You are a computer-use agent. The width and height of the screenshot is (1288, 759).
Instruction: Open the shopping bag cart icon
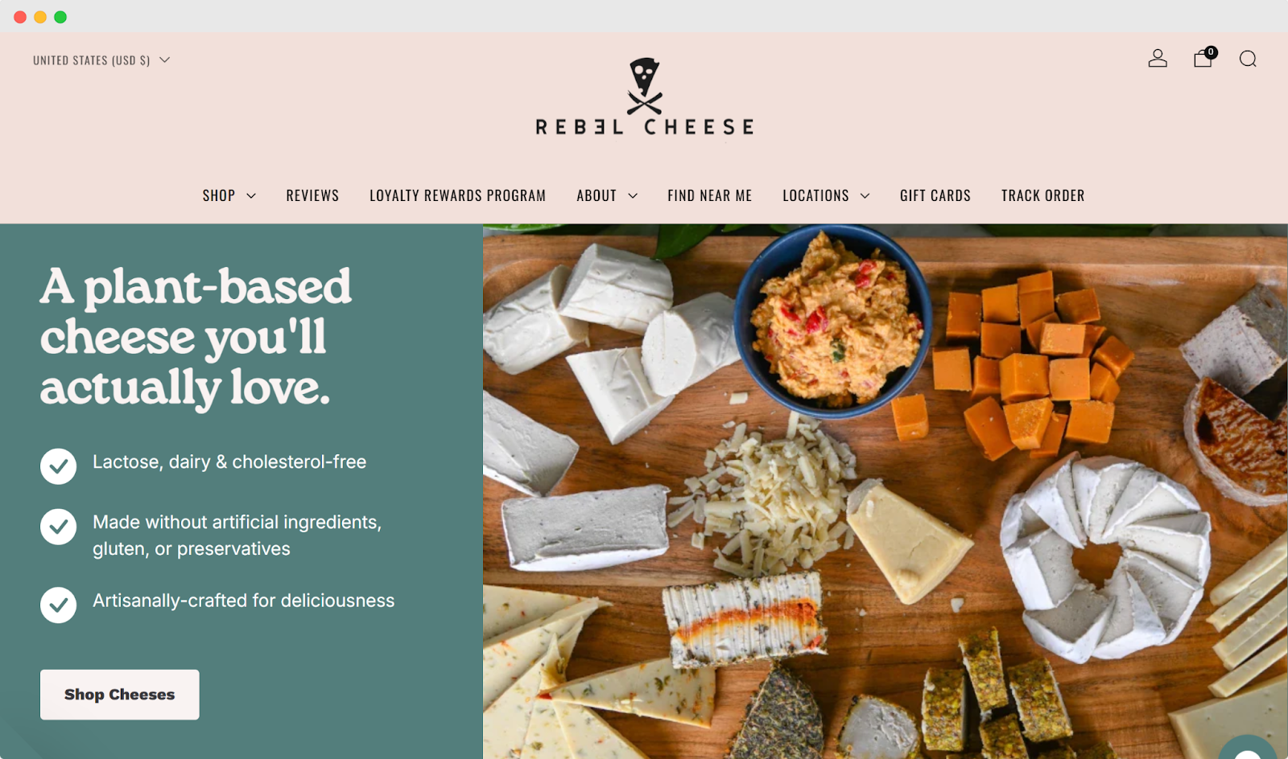coord(1203,59)
